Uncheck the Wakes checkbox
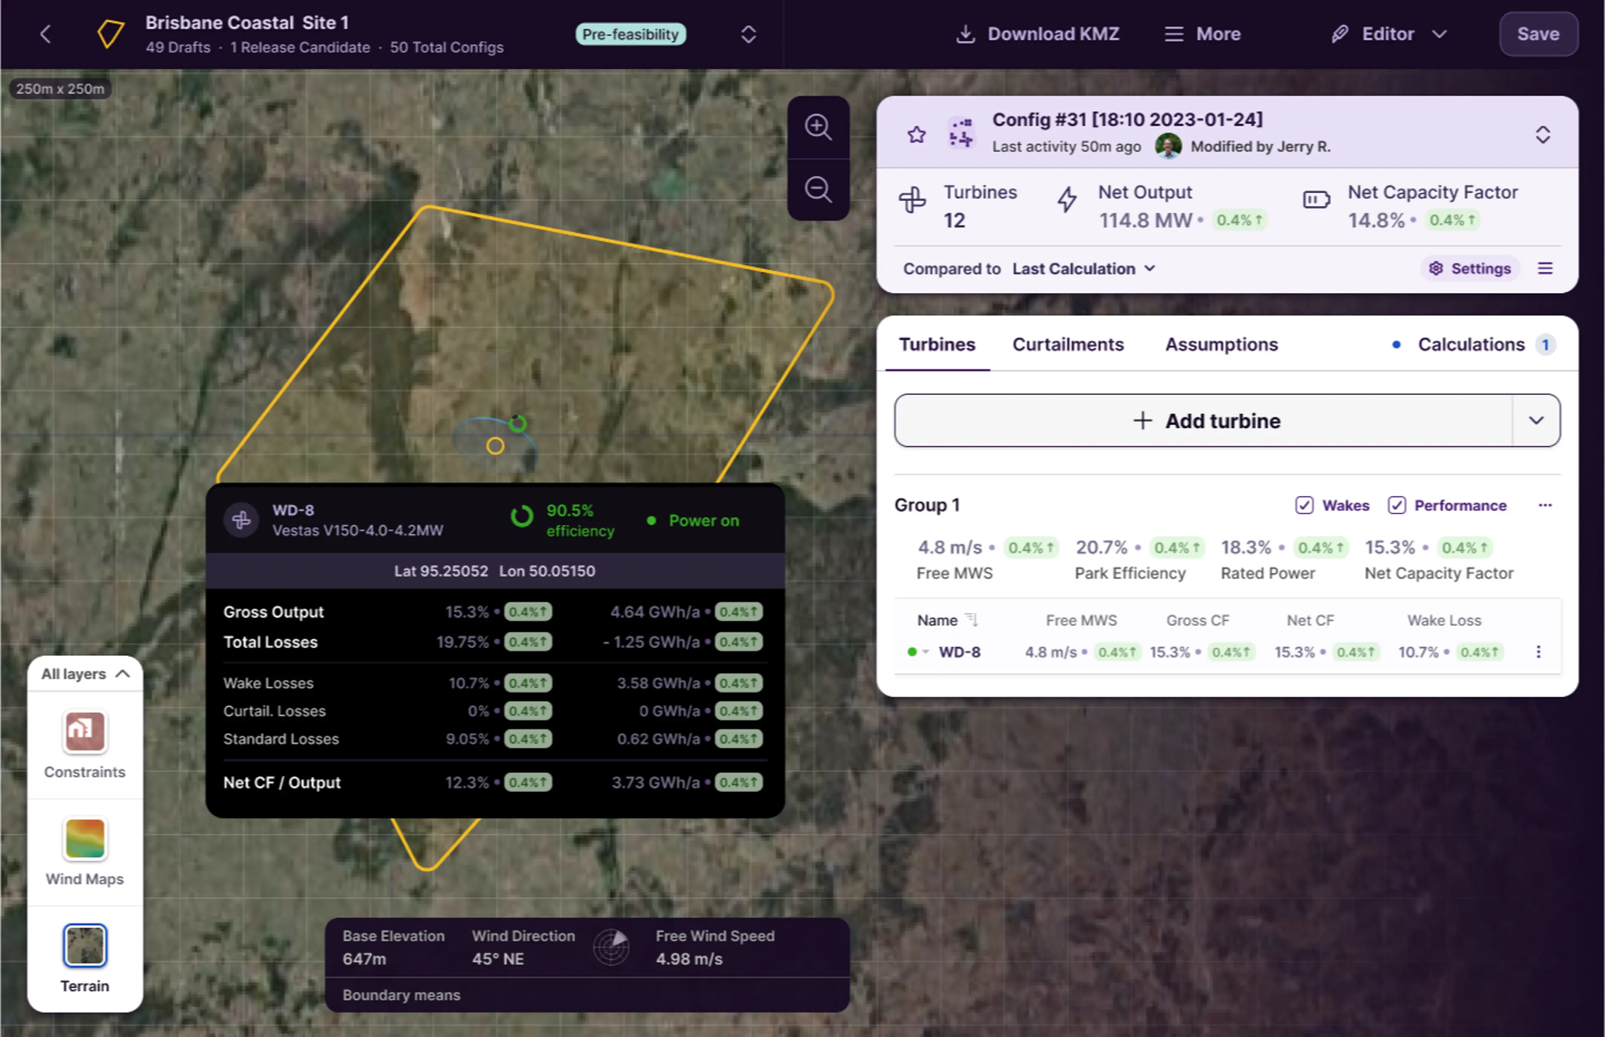The height and width of the screenshot is (1037, 1605). click(x=1304, y=505)
